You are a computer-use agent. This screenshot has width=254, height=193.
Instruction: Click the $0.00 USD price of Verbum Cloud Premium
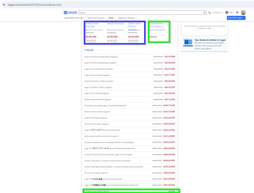[133, 37]
